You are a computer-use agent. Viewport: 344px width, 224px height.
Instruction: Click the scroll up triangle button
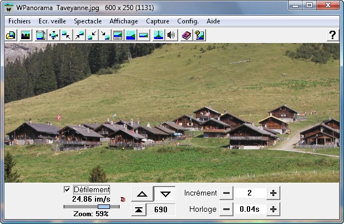[x=142, y=194]
